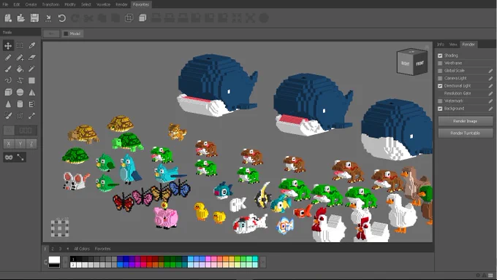Click the white foreground color swatch
The width and height of the screenshot is (497, 280).
[x=54, y=260]
